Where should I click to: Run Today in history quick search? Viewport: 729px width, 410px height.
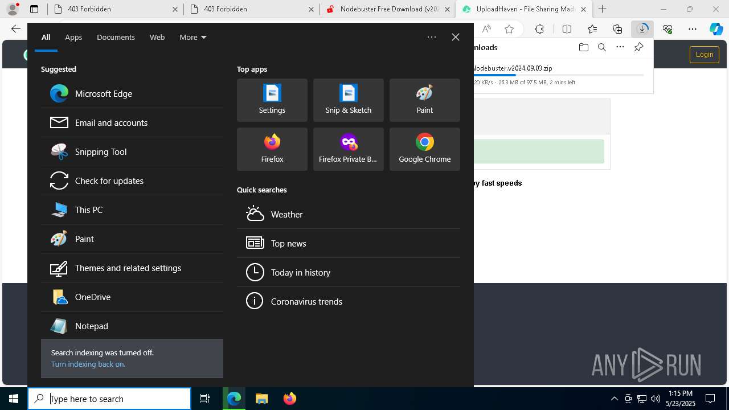point(349,272)
